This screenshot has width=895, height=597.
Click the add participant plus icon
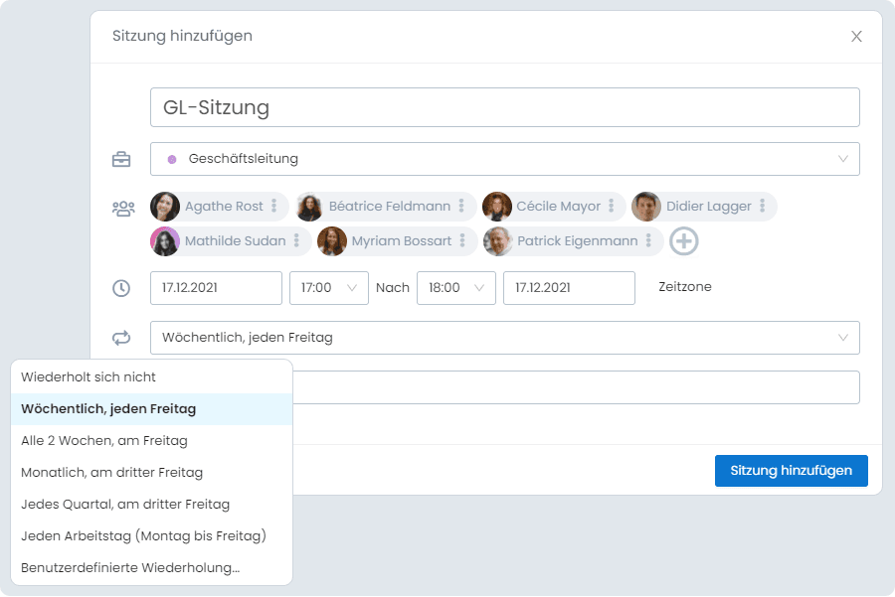click(x=683, y=241)
